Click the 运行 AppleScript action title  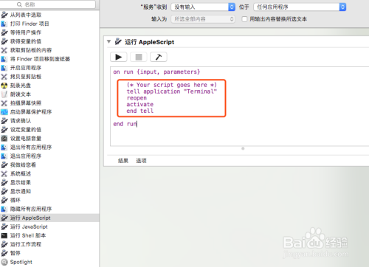[x=150, y=42]
